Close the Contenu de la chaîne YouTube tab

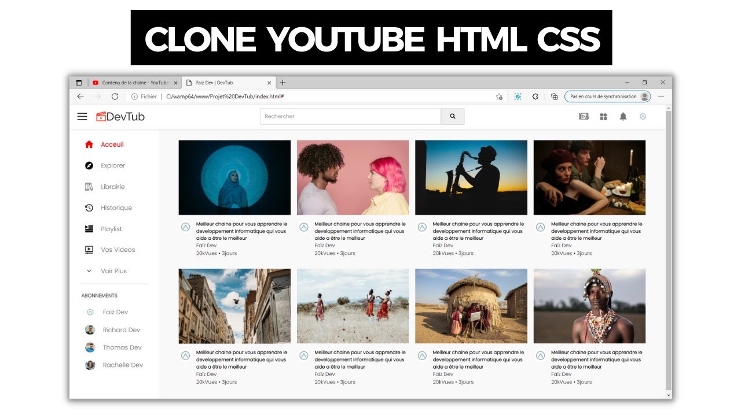click(x=175, y=83)
